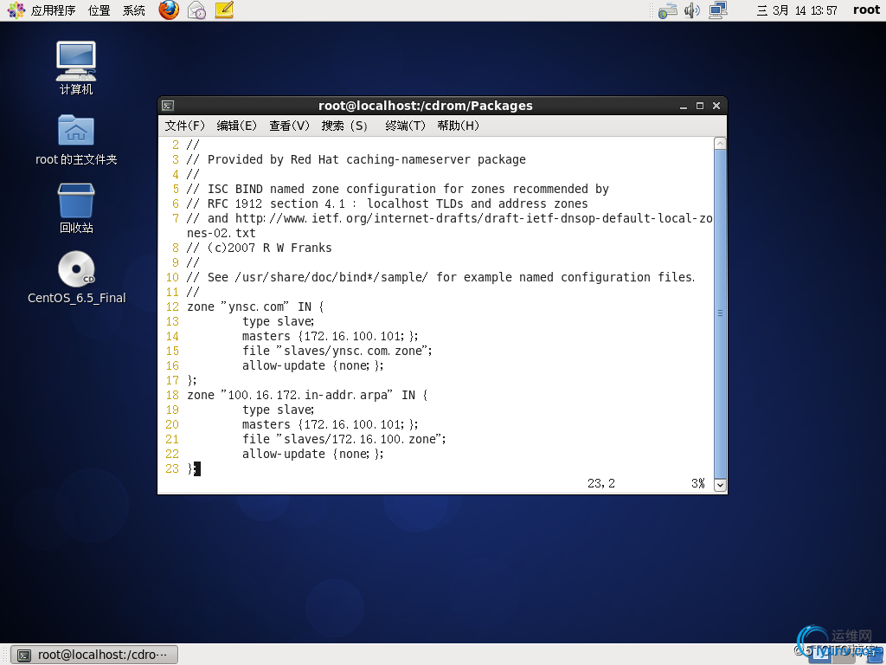Open the terminal 终端(T) menu
Image resolution: width=886 pixels, height=665 pixels.
click(405, 126)
